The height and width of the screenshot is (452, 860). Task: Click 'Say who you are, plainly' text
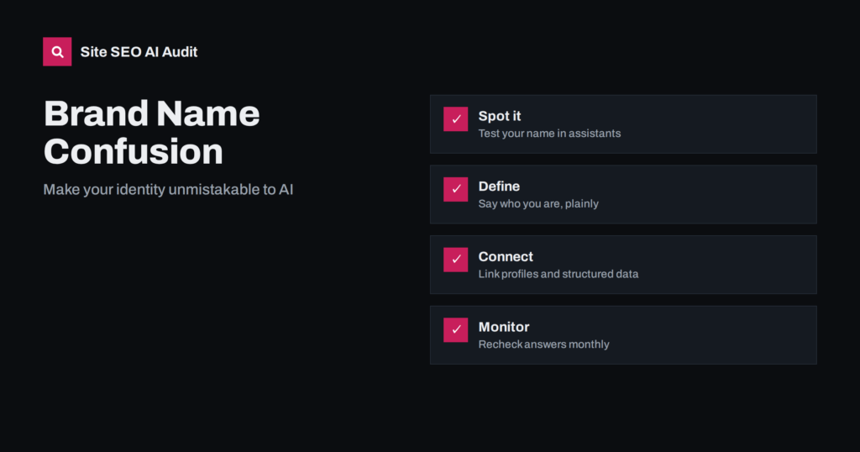point(538,204)
